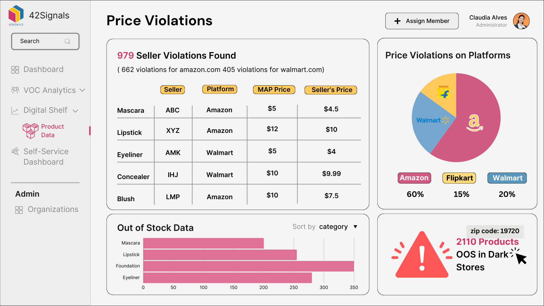The image size is (544, 306).
Task: Click the Self-Service Dashboard icon
Action: click(x=15, y=152)
